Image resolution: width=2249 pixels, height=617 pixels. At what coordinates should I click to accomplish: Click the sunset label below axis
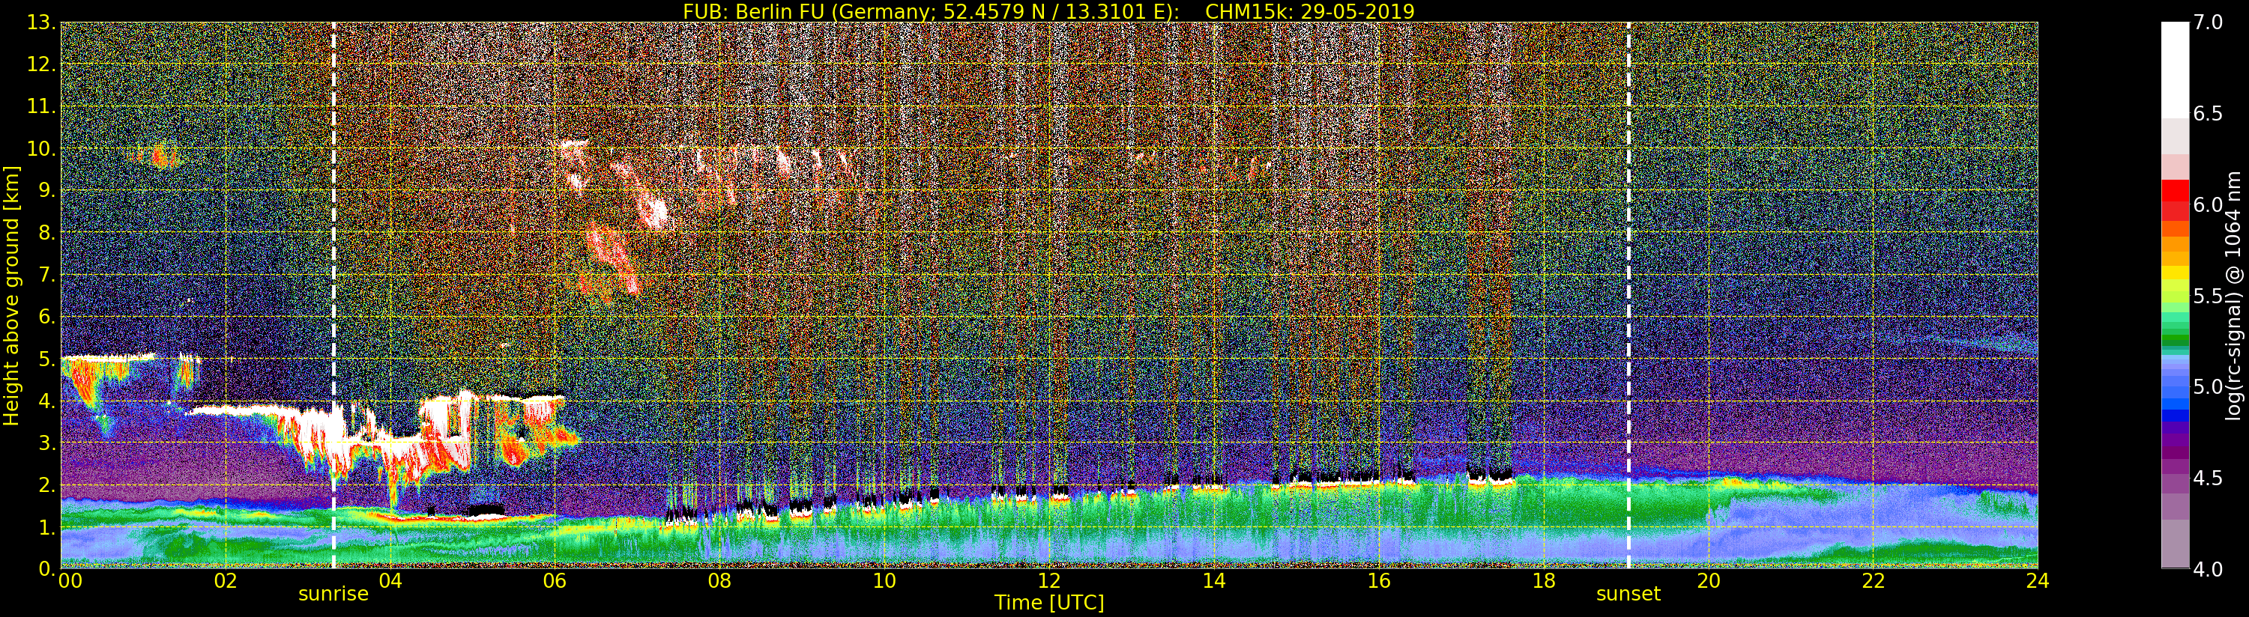[1628, 595]
